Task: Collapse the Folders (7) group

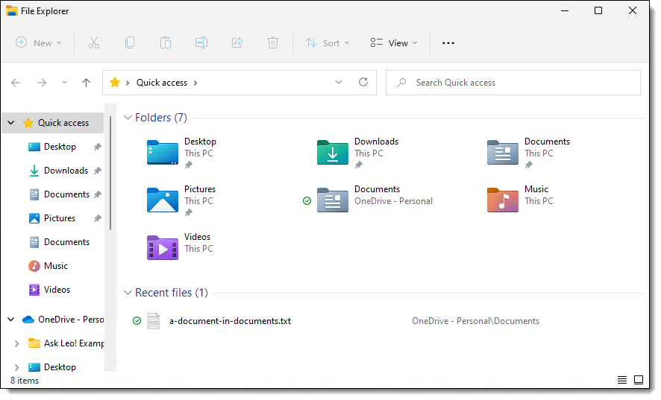Action: [x=128, y=118]
